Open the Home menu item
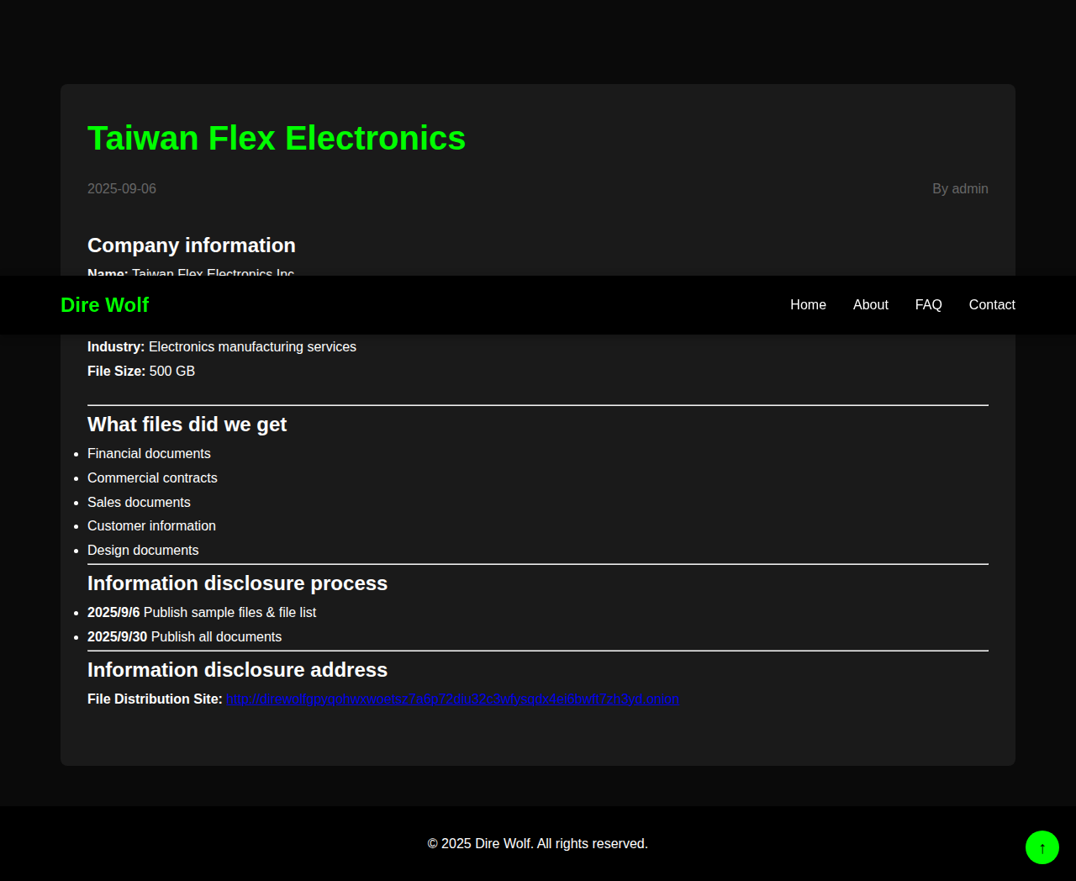This screenshot has height=881, width=1076. tap(808, 305)
